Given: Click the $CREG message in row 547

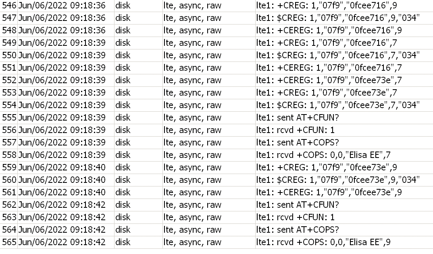Looking at the screenshot, I should click(339, 18).
